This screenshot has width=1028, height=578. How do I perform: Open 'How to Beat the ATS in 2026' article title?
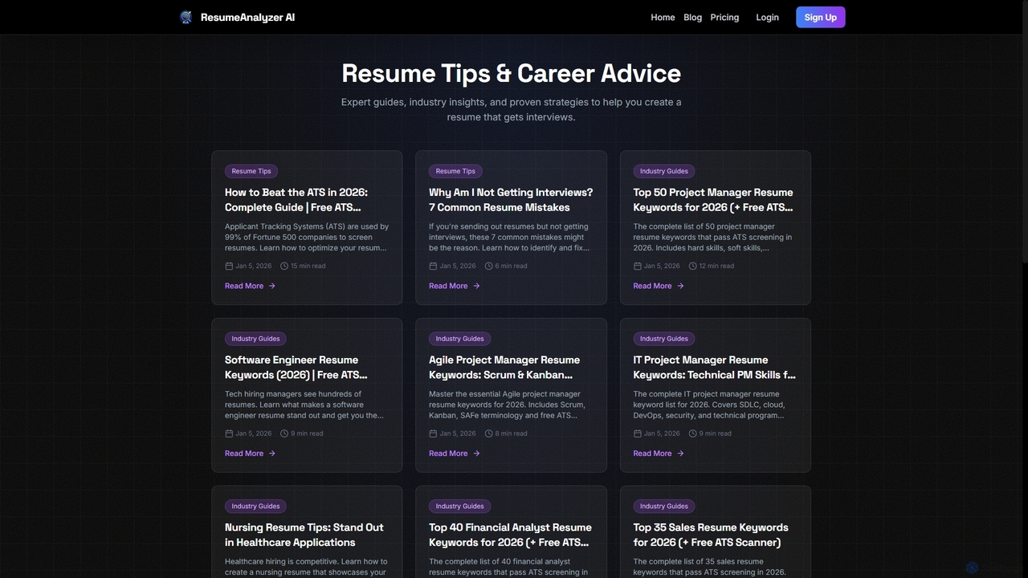(x=296, y=200)
